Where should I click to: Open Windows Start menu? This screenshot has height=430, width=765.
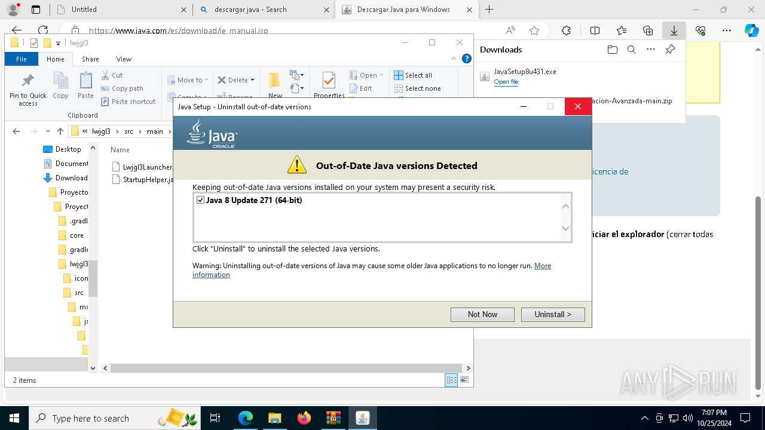[x=14, y=418]
